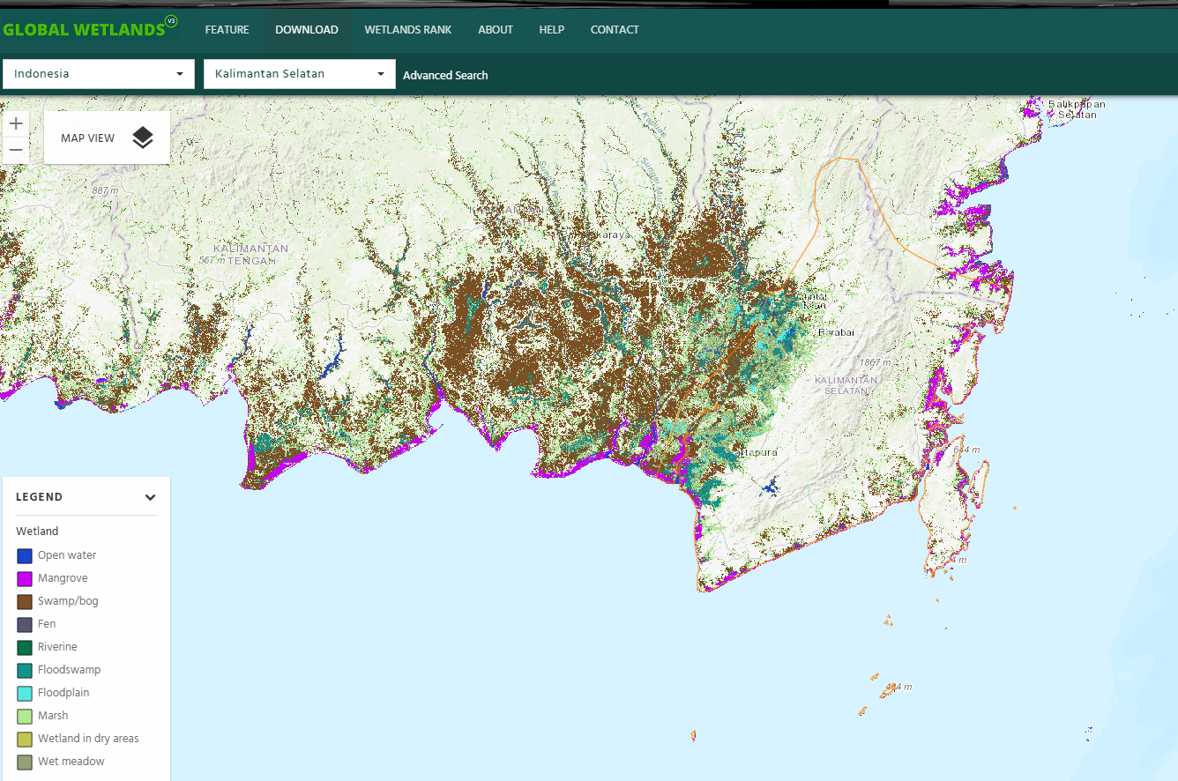1178x781 pixels.
Task: Click the Wet meadow legend label
Action: click(71, 762)
